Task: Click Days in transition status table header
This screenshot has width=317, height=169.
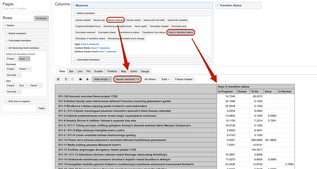Action: (x=255, y=87)
